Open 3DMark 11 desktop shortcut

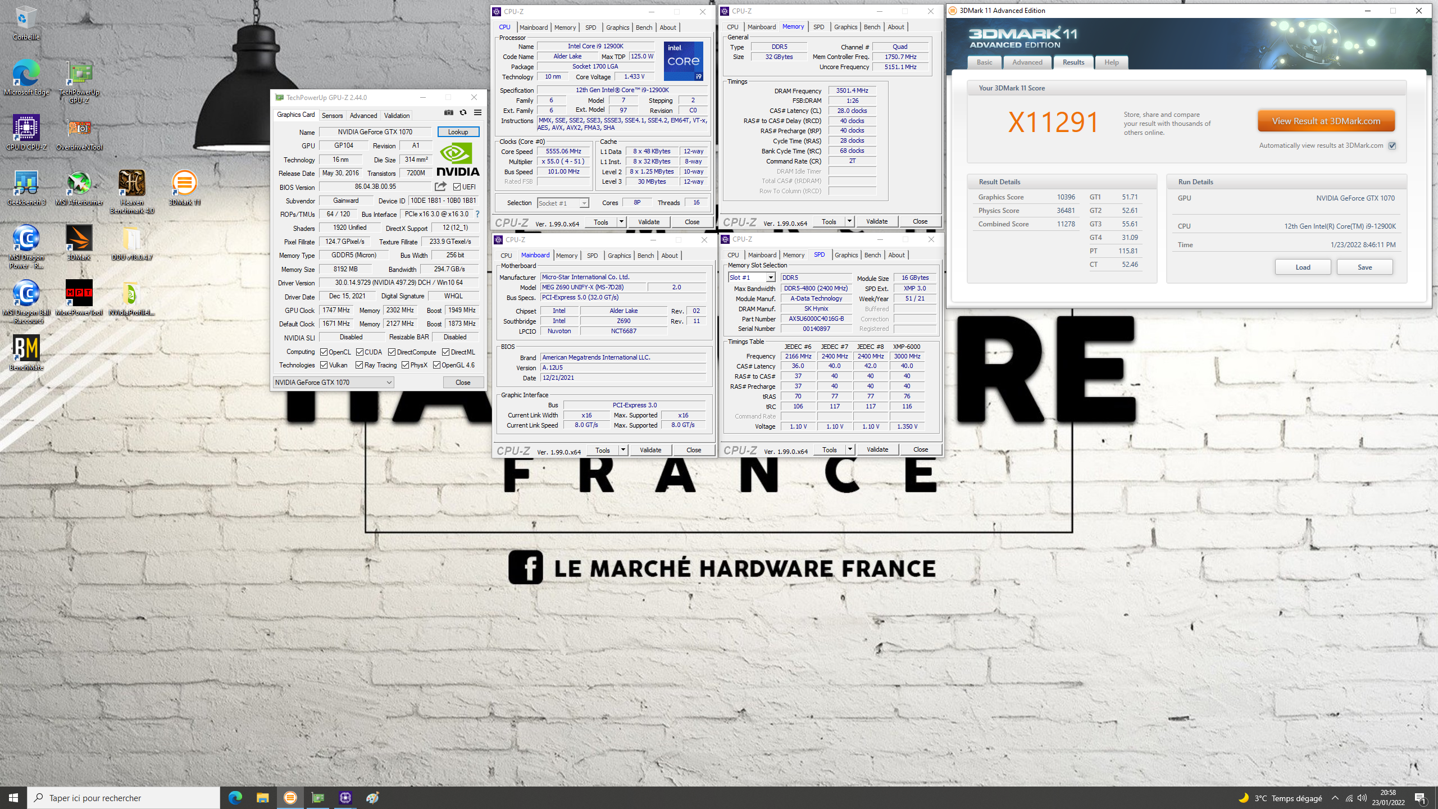[x=184, y=188]
